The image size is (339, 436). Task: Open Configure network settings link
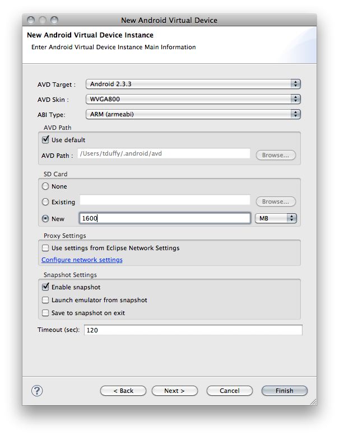pos(82,260)
